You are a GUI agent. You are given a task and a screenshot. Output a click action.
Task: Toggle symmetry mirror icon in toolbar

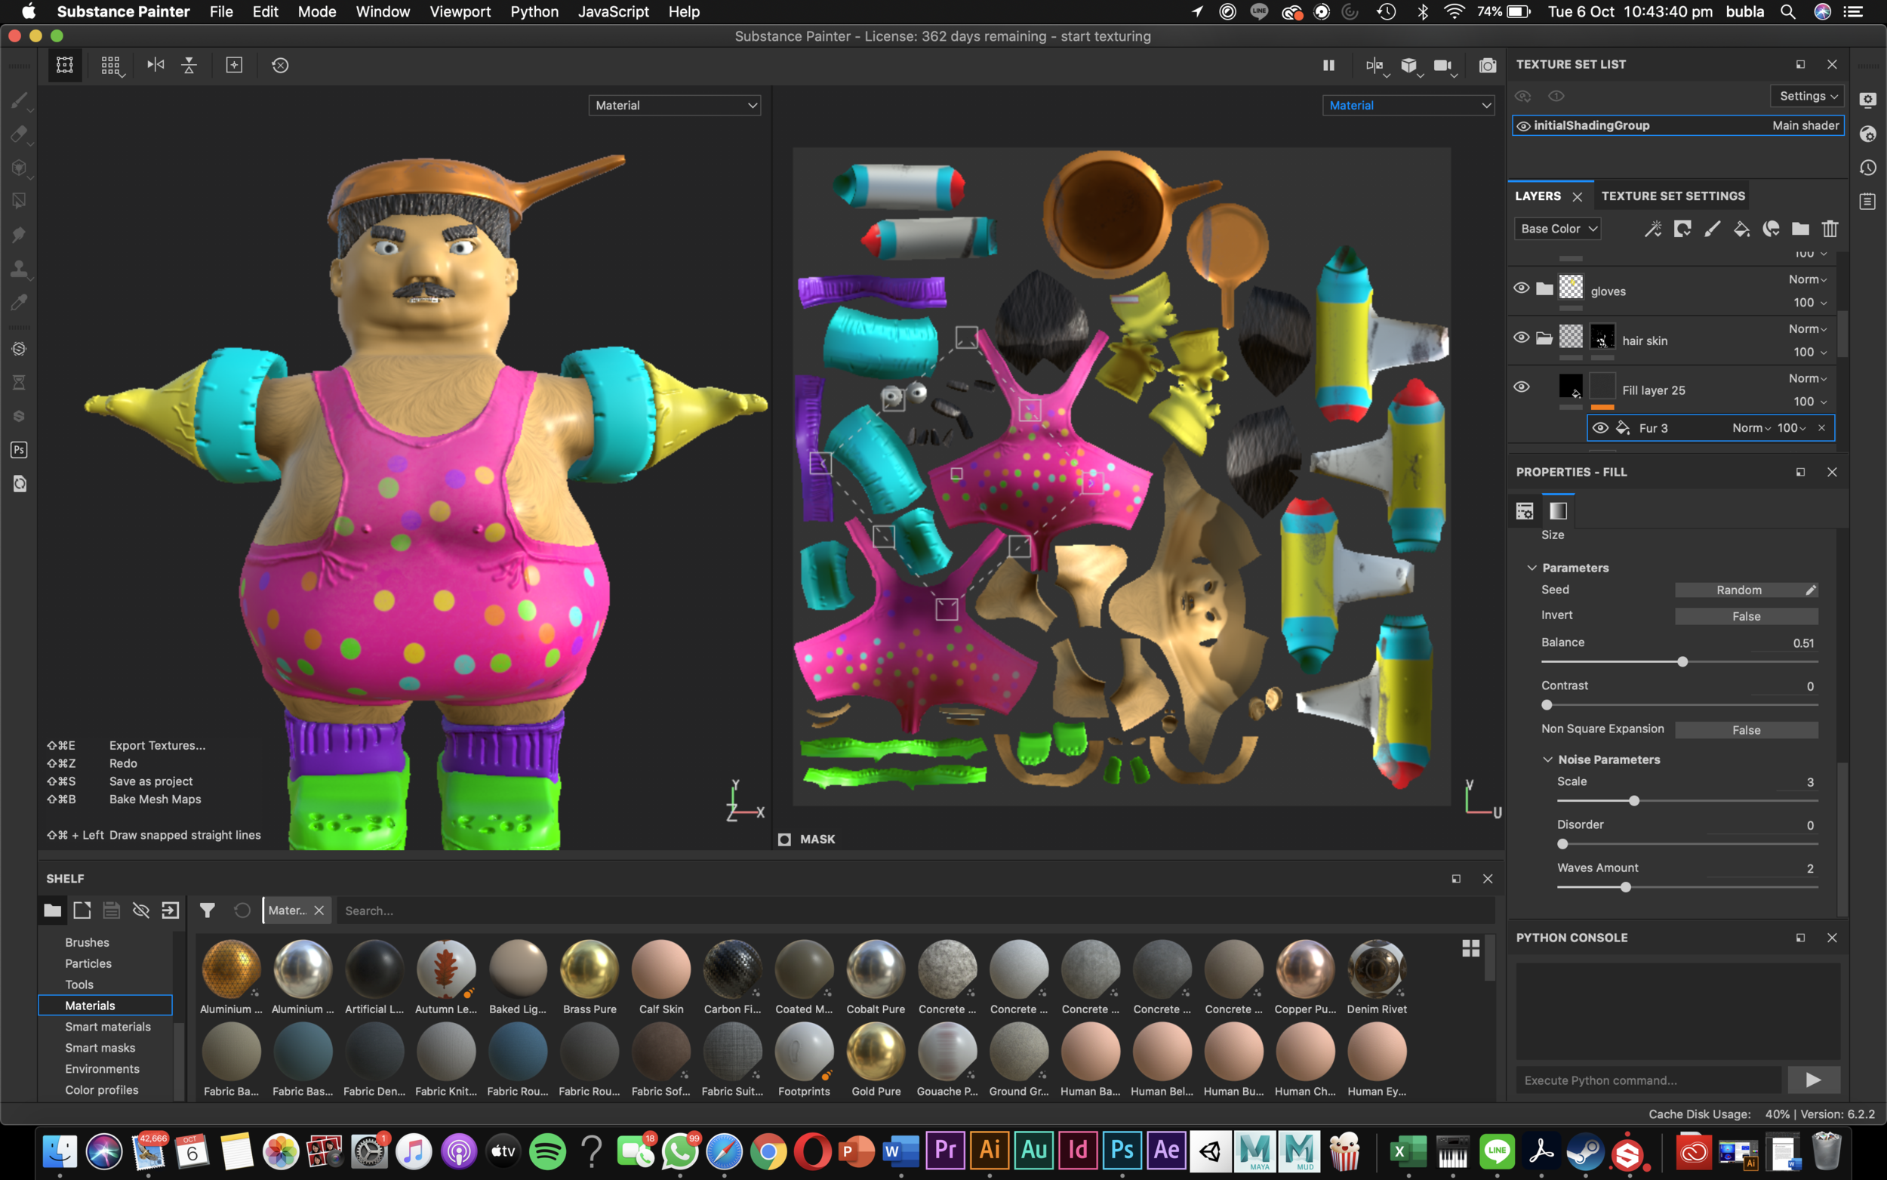coord(156,65)
